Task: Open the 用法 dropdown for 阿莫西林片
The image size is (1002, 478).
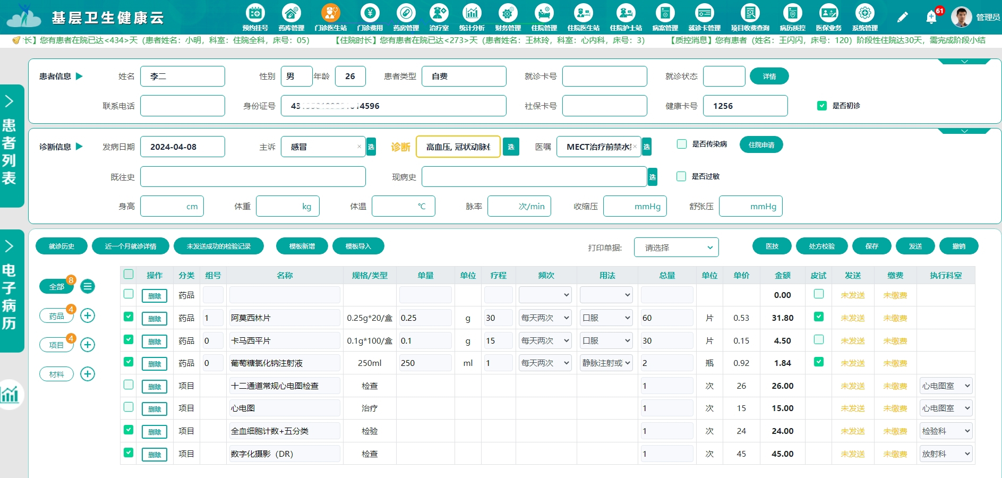Action: tap(605, 317)
